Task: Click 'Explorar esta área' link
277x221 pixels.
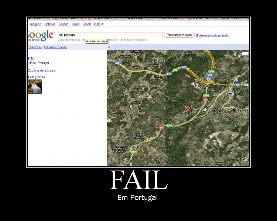Action: click(x=42, y=70)
